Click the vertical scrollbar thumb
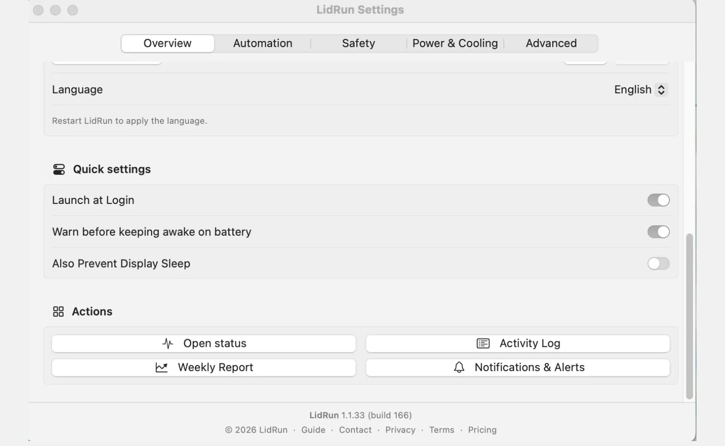The image size is (725, 446). click(690, 317)
